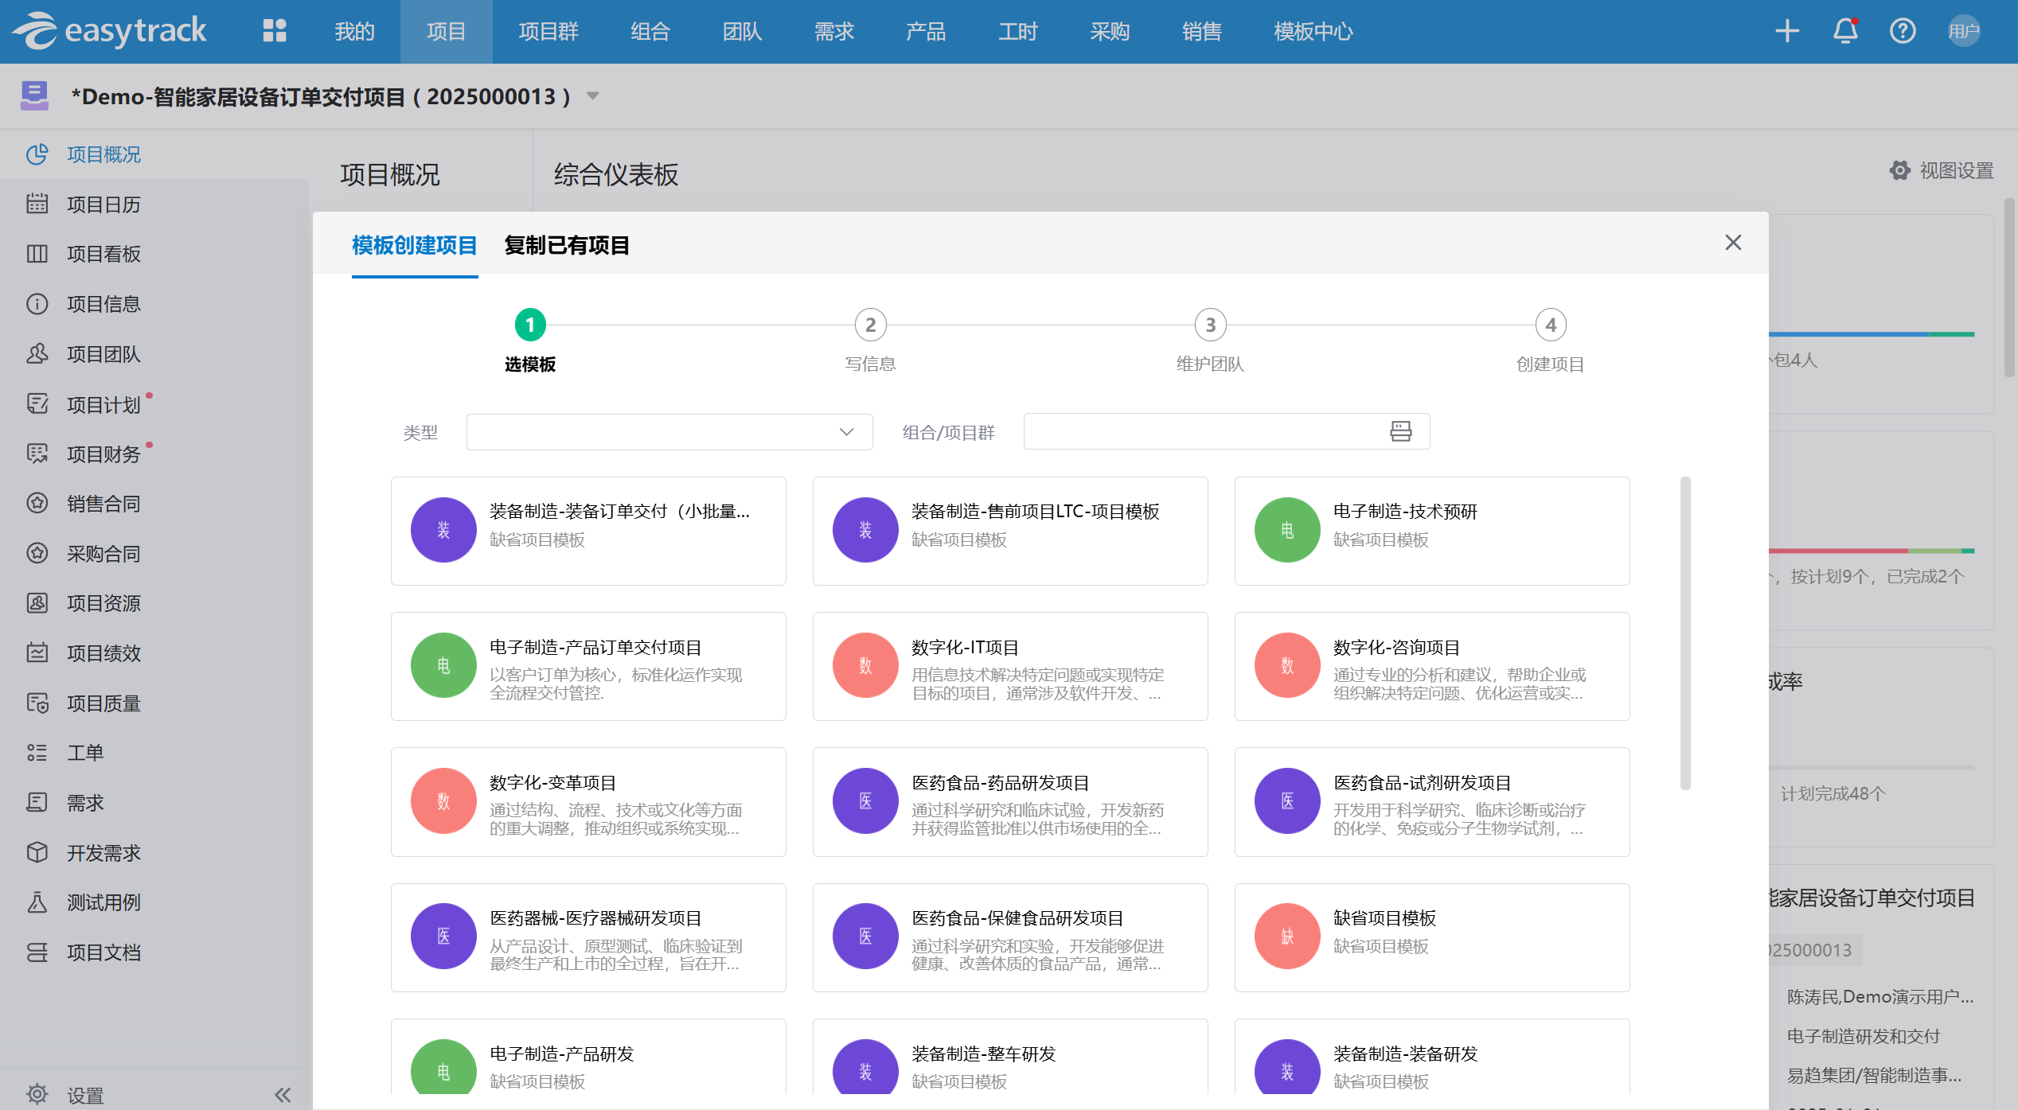Open the 类型 dropdown
2018x1110 pixels.
point(669,431)
